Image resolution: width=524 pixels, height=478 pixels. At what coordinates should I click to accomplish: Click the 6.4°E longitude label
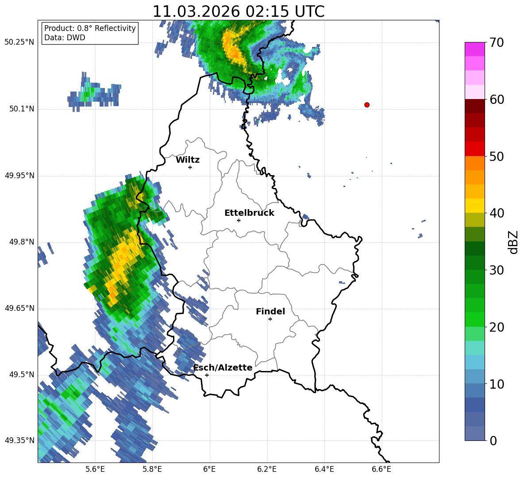[x=324, y=469]
